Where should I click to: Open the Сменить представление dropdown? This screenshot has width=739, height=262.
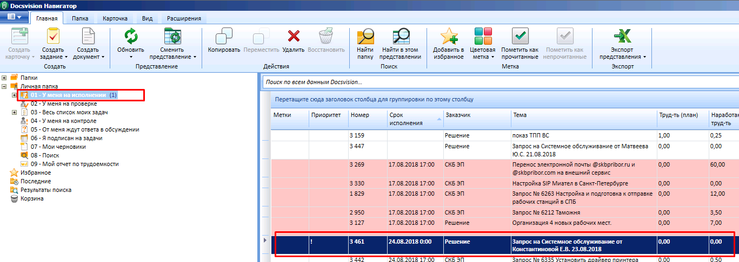(172, 57)
